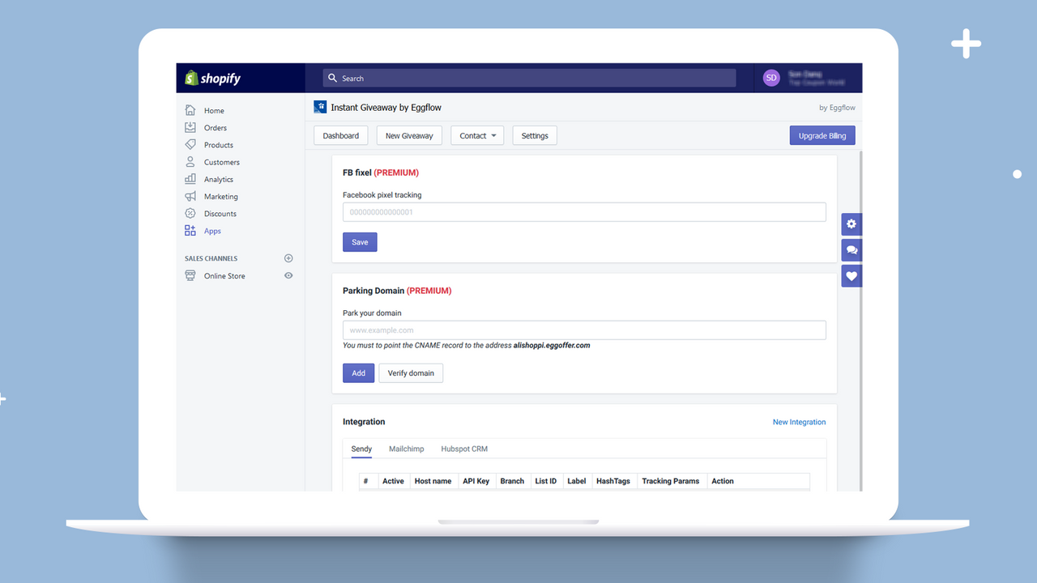Open the floating chat bubbles button

click(x=851, y=250)
